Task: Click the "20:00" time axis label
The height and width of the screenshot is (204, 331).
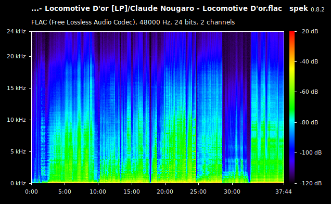Action: pos(165,192)
